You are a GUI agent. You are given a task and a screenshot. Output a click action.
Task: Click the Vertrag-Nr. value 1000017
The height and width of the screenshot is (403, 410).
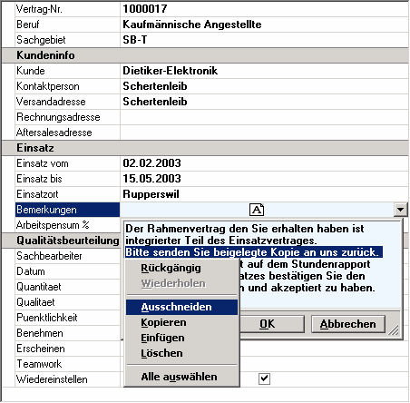coord(145,9)
